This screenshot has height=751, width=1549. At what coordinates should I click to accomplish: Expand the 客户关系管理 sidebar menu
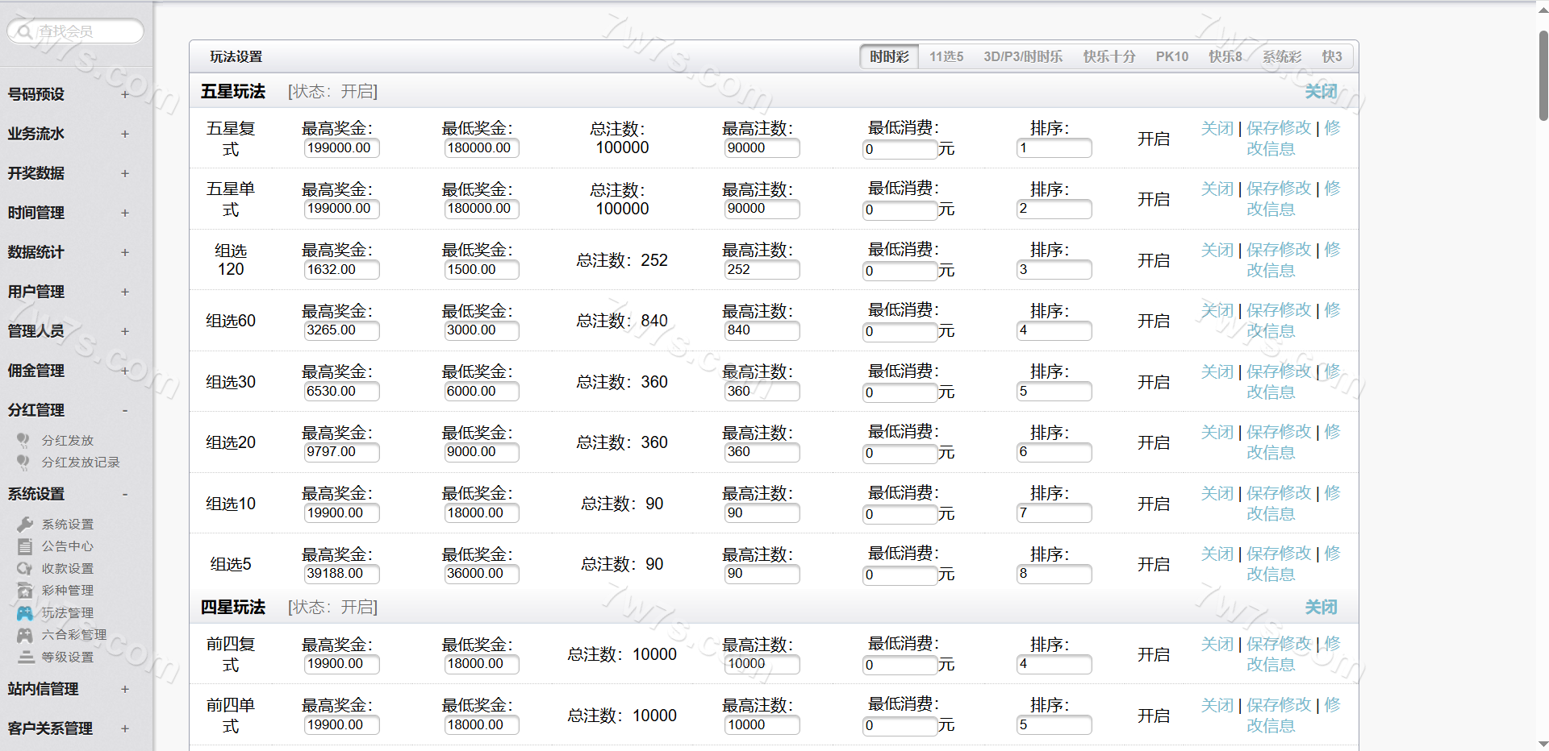pos(124,728)
